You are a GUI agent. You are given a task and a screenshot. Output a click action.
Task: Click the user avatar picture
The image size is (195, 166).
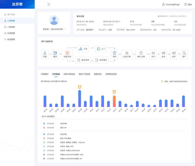click(54, 20)
